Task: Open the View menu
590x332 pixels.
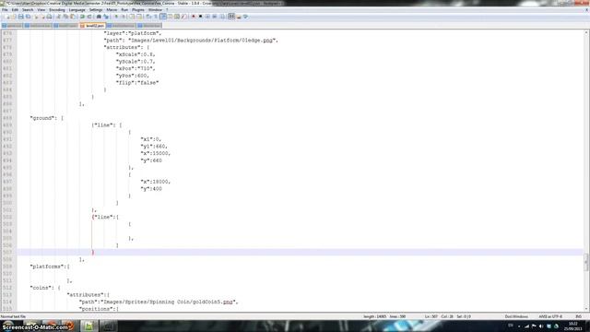Action: pos(41,10)
